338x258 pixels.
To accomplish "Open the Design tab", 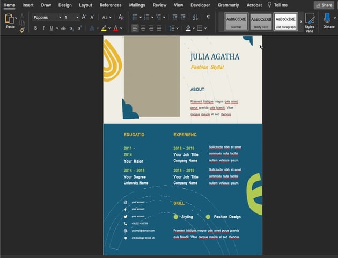I will [65, 5].
